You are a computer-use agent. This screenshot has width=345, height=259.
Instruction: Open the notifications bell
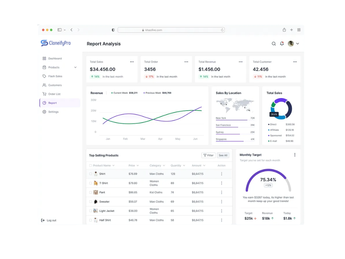pos(282,44)
